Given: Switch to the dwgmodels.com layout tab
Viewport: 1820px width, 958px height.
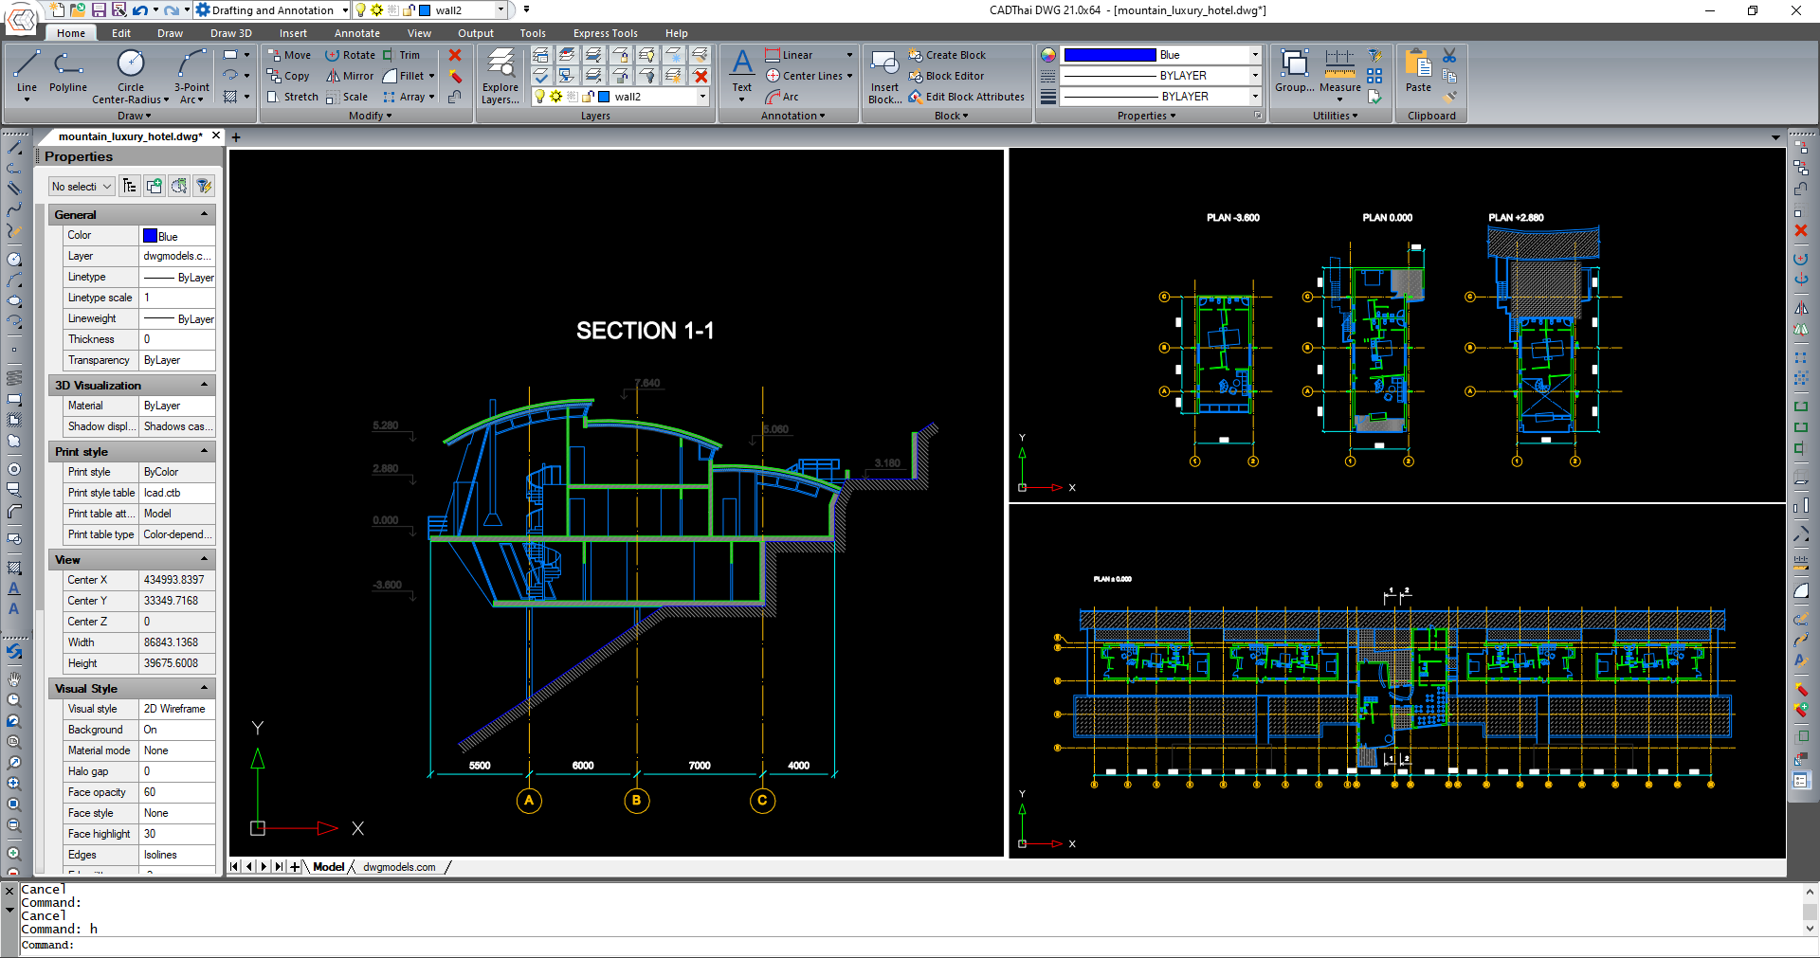Looking at the screenshot, I should (x=399, y=867).
